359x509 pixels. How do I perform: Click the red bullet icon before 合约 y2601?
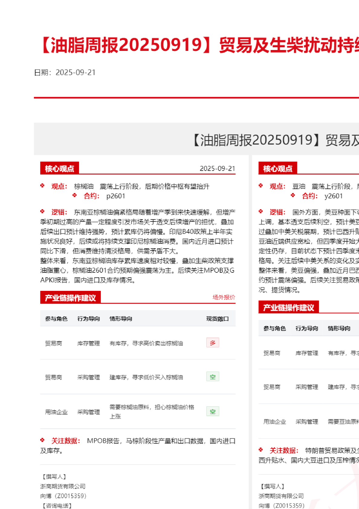click(x=293, y=195)
